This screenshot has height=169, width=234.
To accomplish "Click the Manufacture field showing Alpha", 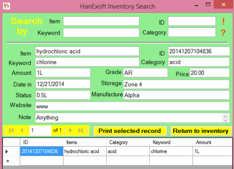I will click(x=176, y=95).
